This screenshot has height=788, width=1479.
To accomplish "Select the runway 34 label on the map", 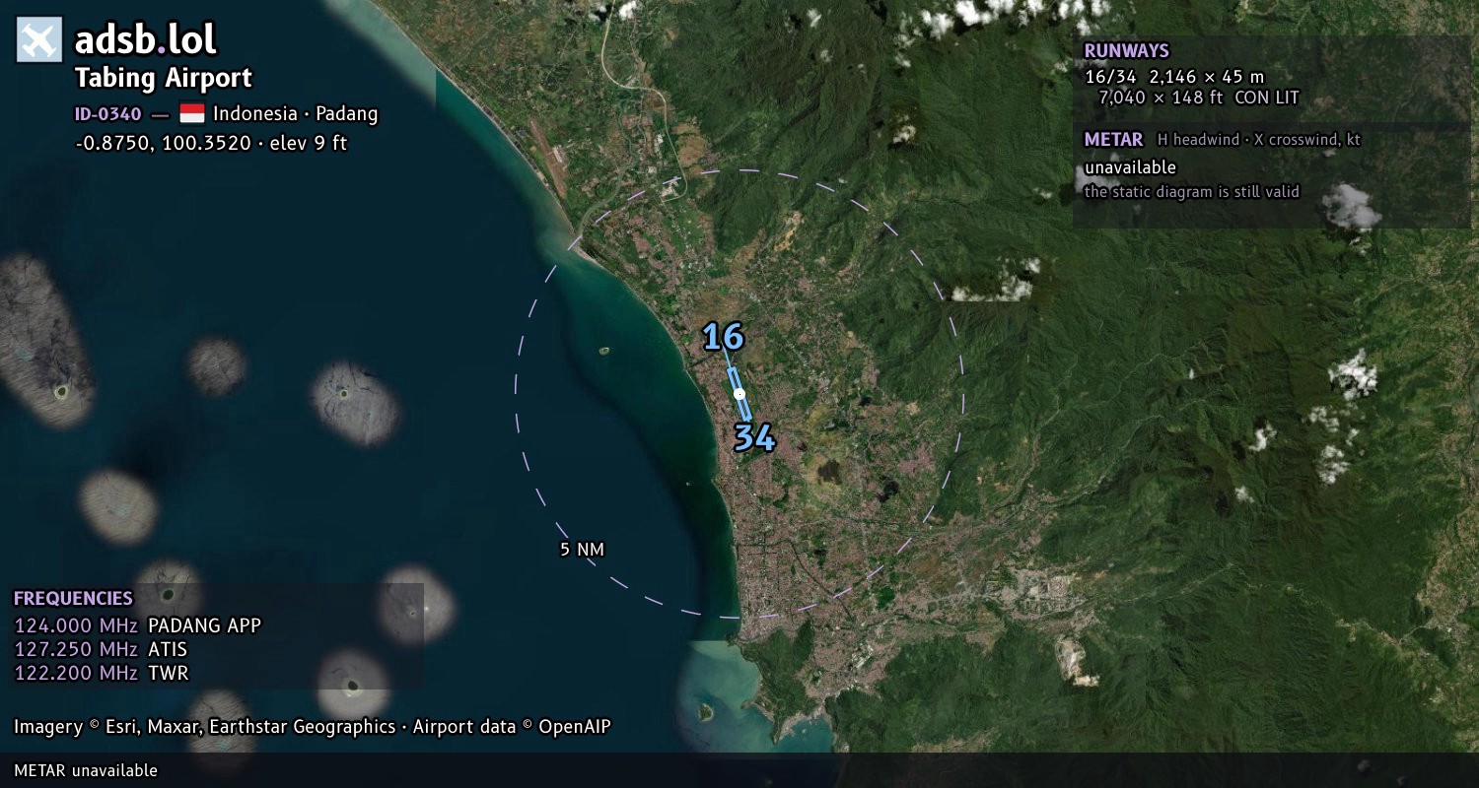I will point(754,437).
